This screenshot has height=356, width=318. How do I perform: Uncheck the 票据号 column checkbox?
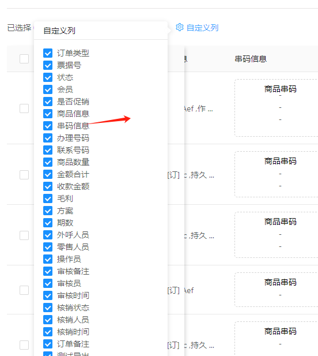tap(48, 65)
